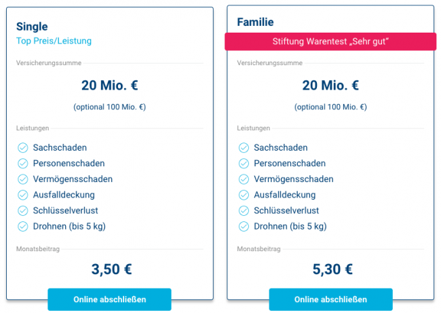This screenshot has width=441, height=313.
Task: Click the Stiftung Warentest „Sehr gut“ banner
Action: 330,42
